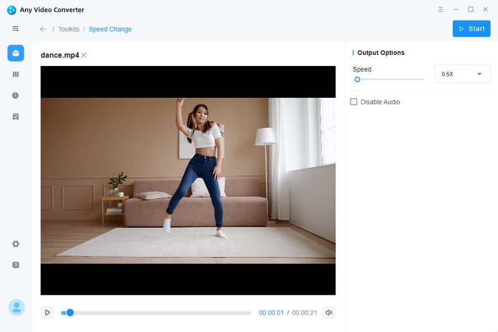Collapse the sidebar with the menu icon
The image size is (498, 332).
click(x=16, y=29)
